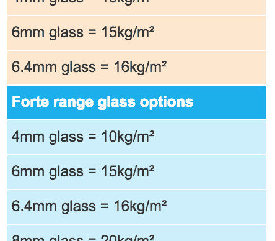Viewport: 275px width, 241px height.
Task: Click the '20kg/m²' value at the bottom
Action: pos(128,238)
